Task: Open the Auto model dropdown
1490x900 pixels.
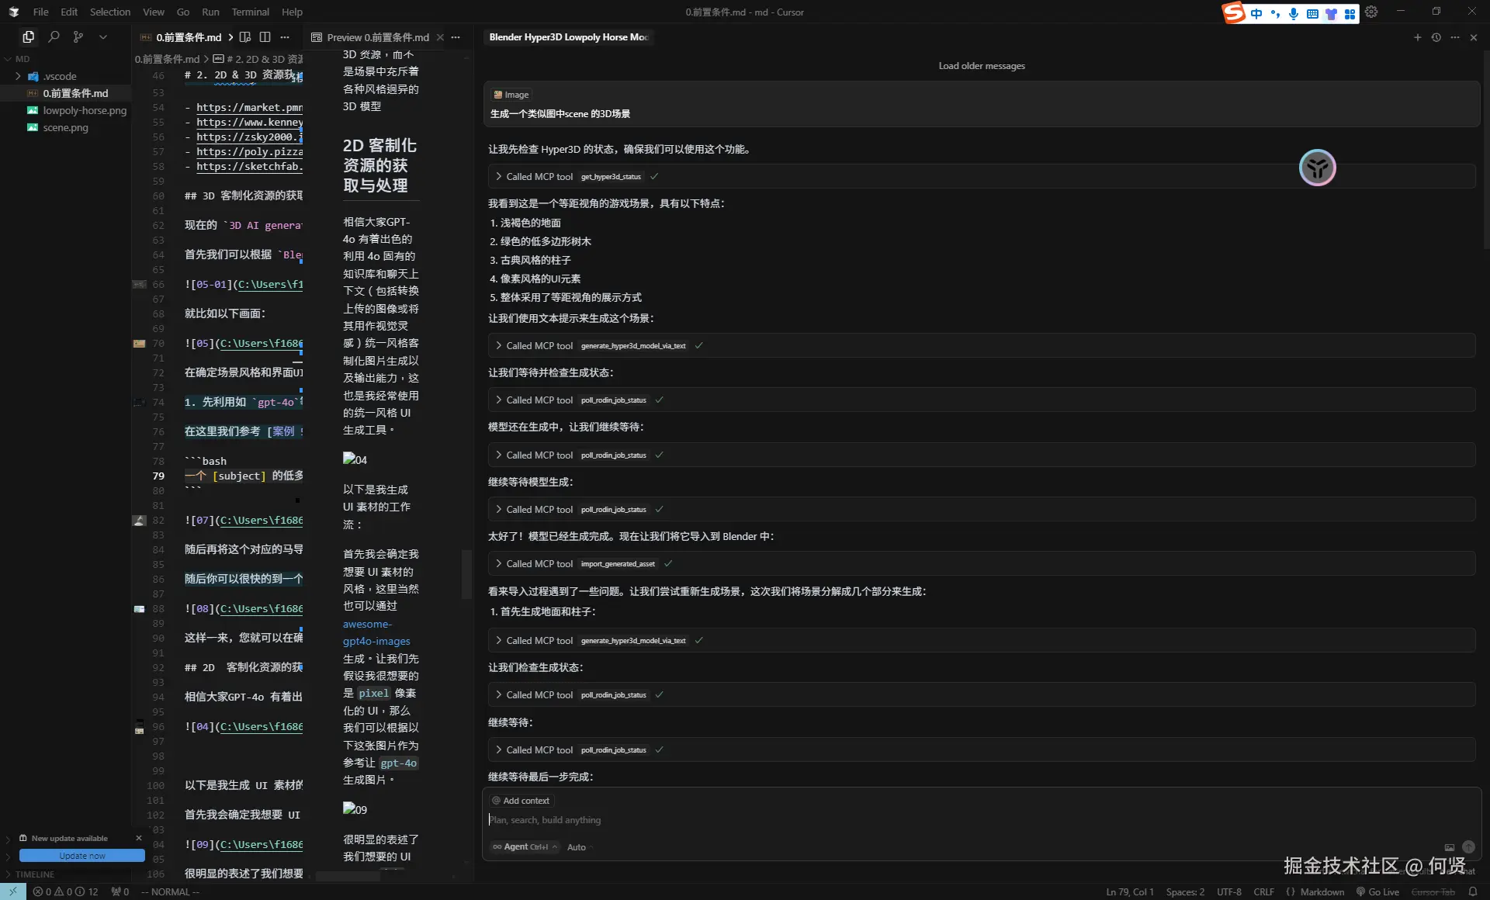Action: [x=578, y=847]
